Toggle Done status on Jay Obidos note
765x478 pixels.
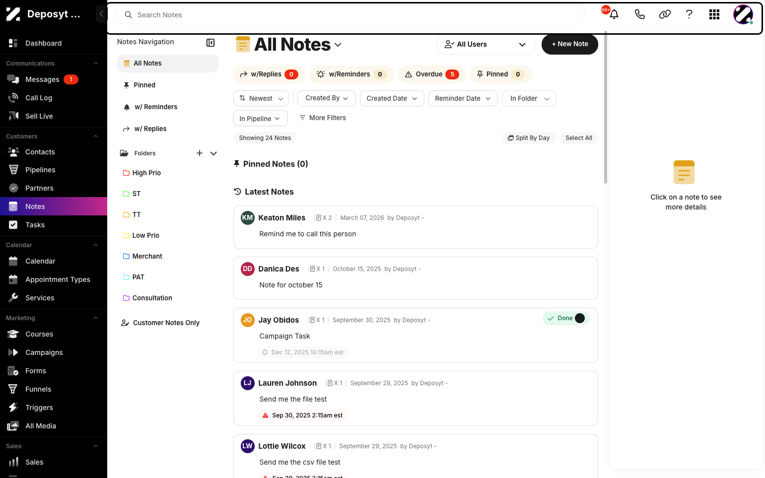point(566,318)
